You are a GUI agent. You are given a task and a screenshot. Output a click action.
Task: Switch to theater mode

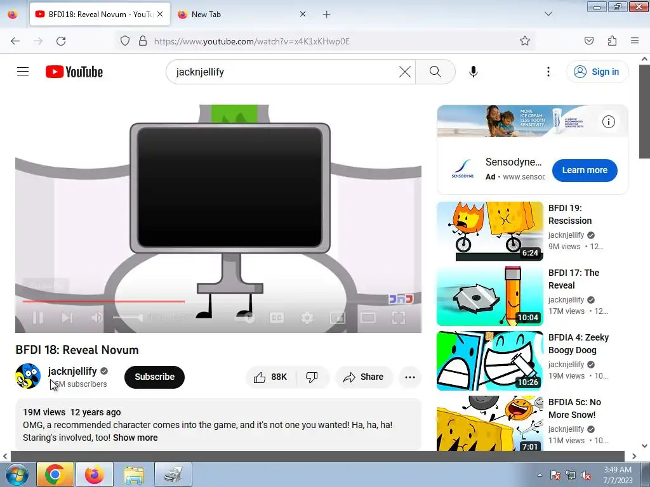[x=368, y=318]
